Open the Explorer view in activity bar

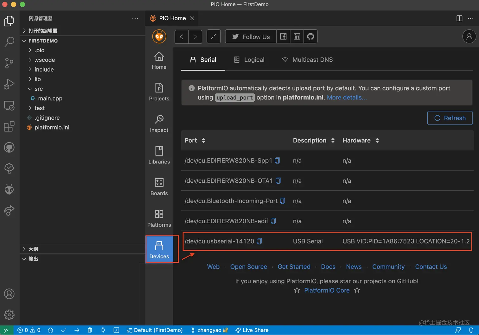(x=9, y=21)
